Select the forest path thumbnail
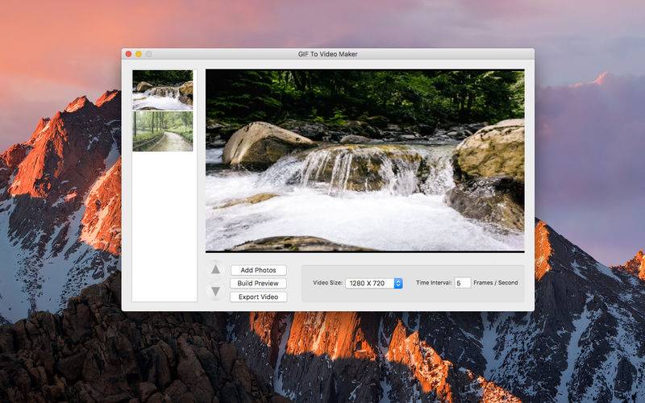645x403 pixels. point(163,131)
